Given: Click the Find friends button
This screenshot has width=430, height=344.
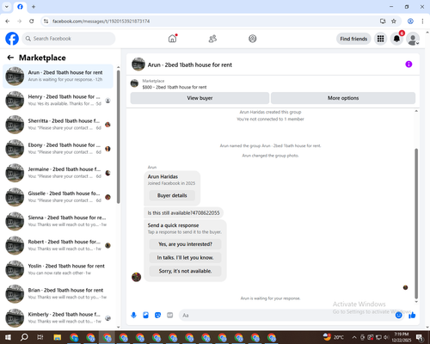Looking at the screenshot, I should (x=353, y=39).
